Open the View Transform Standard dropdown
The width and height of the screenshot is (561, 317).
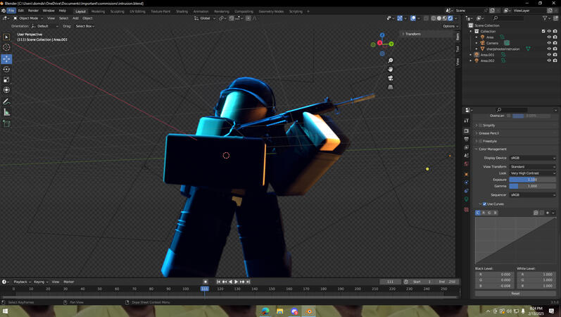point(533,166)
